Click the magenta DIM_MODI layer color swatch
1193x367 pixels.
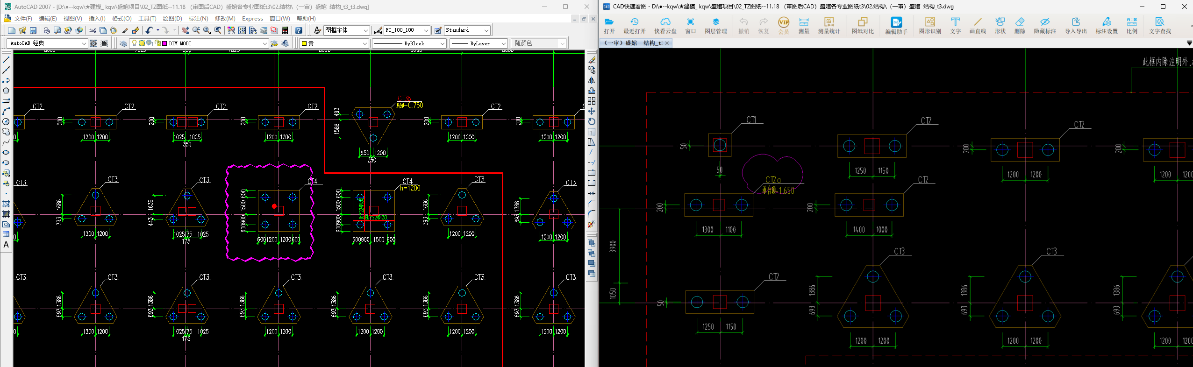tap(164, 43)
